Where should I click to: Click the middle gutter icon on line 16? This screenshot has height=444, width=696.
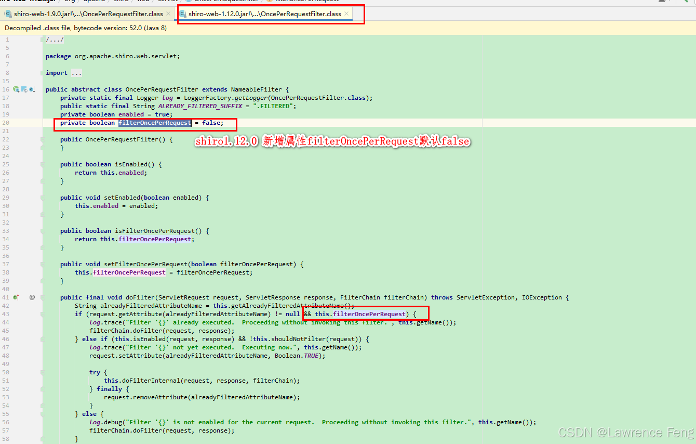(x=24, y=89)
